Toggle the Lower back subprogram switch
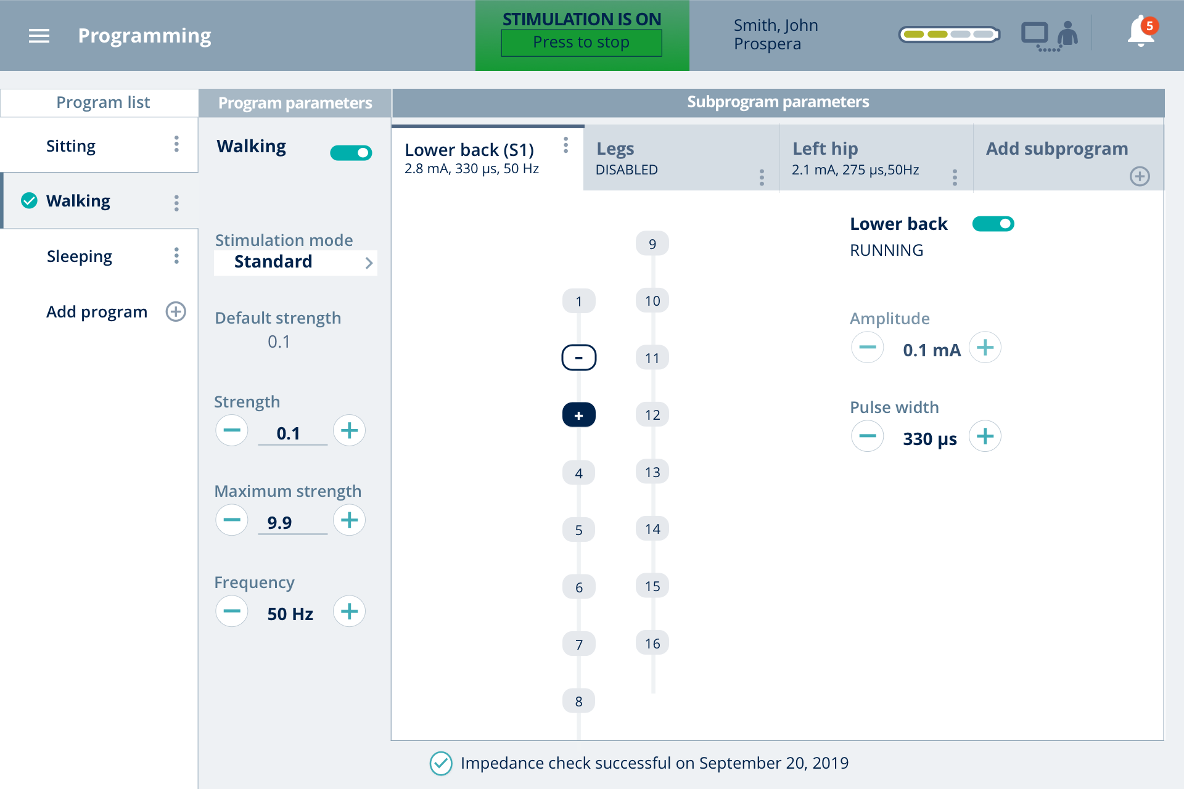 point(993,224)
